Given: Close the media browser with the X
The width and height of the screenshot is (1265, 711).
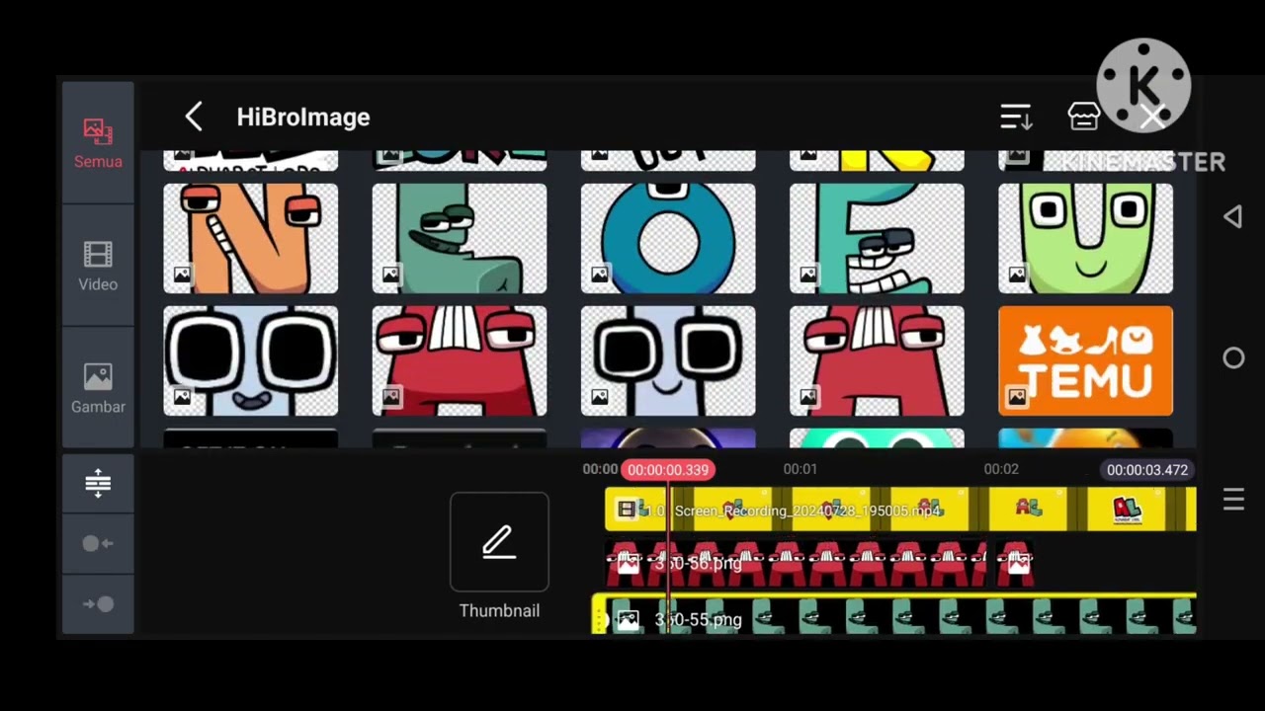Looking at the screenshot, I should pyautogui.click(x=1152, y=117).
